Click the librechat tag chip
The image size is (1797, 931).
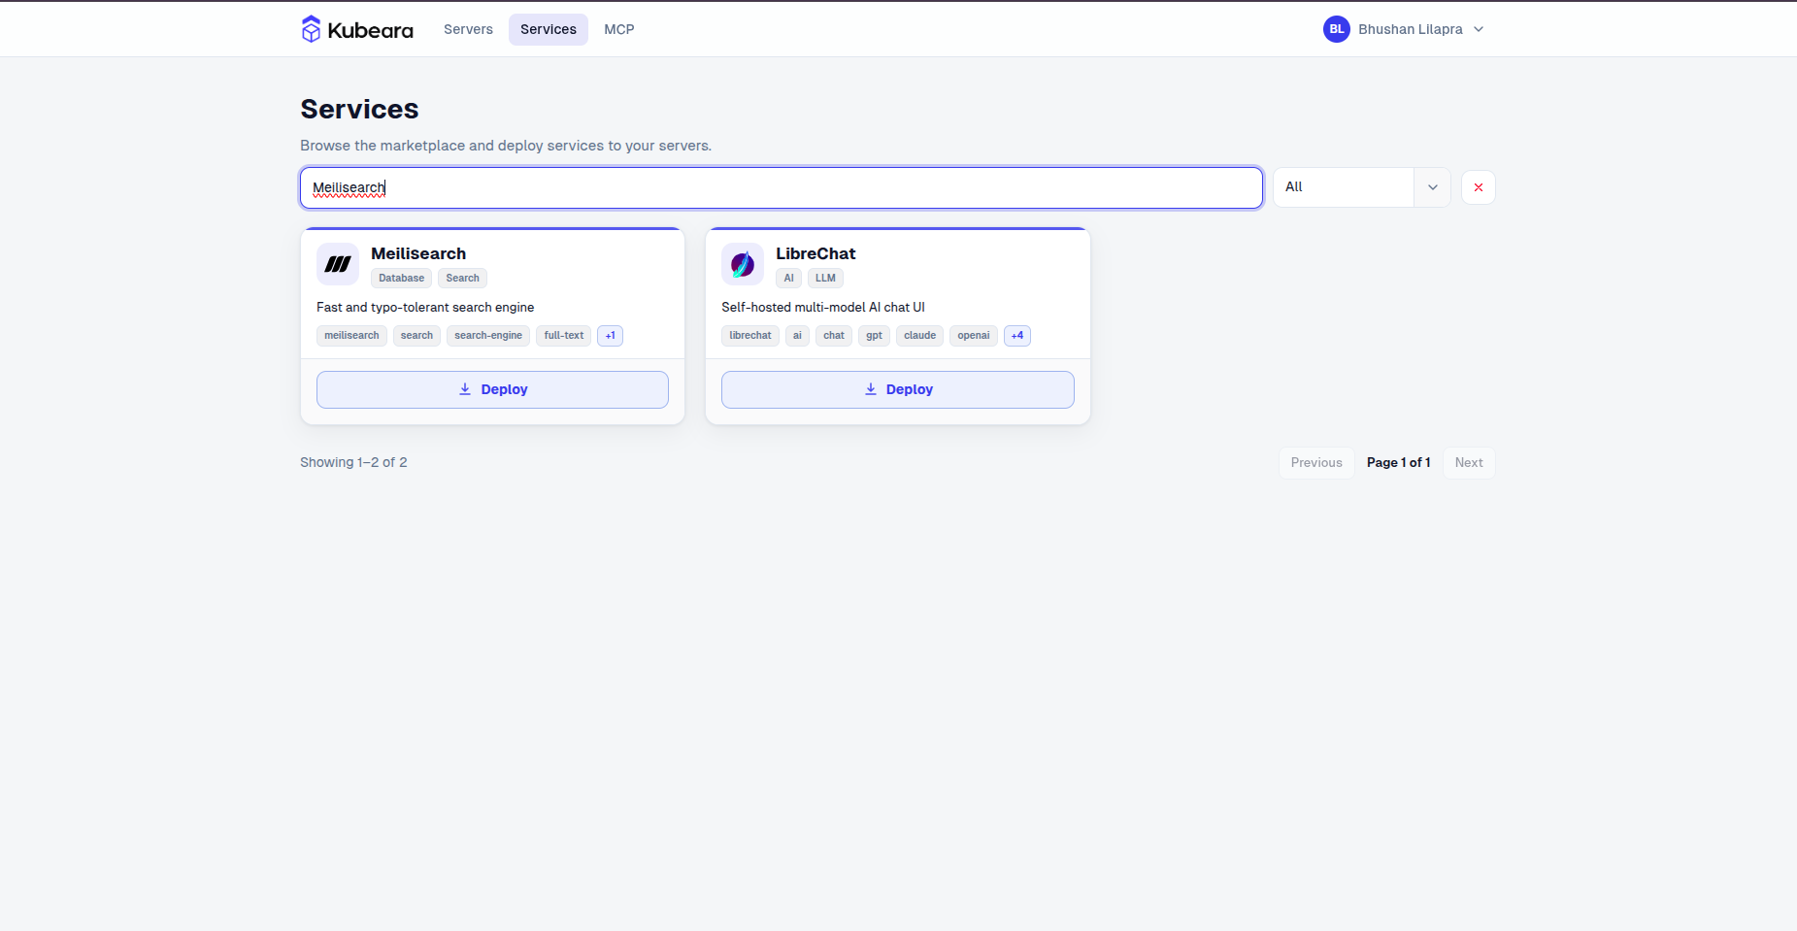(x=750, y=336)
